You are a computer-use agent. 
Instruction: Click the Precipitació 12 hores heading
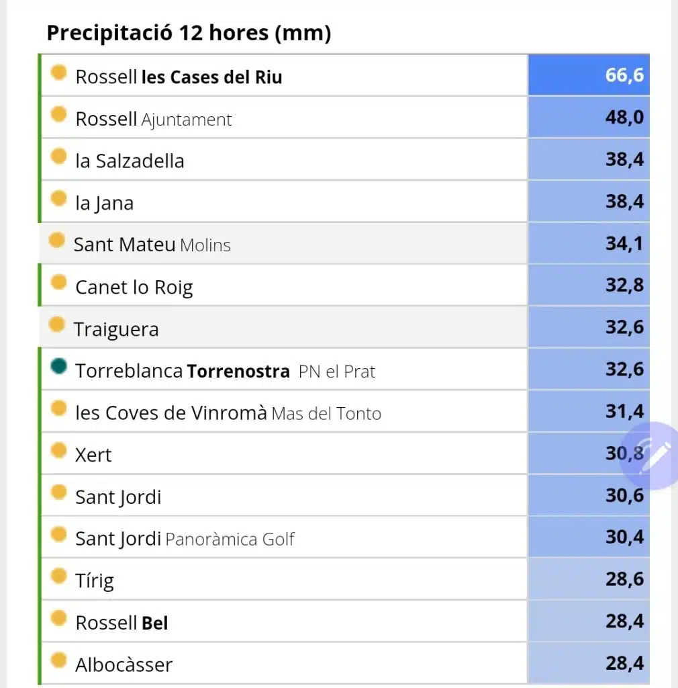189,34
